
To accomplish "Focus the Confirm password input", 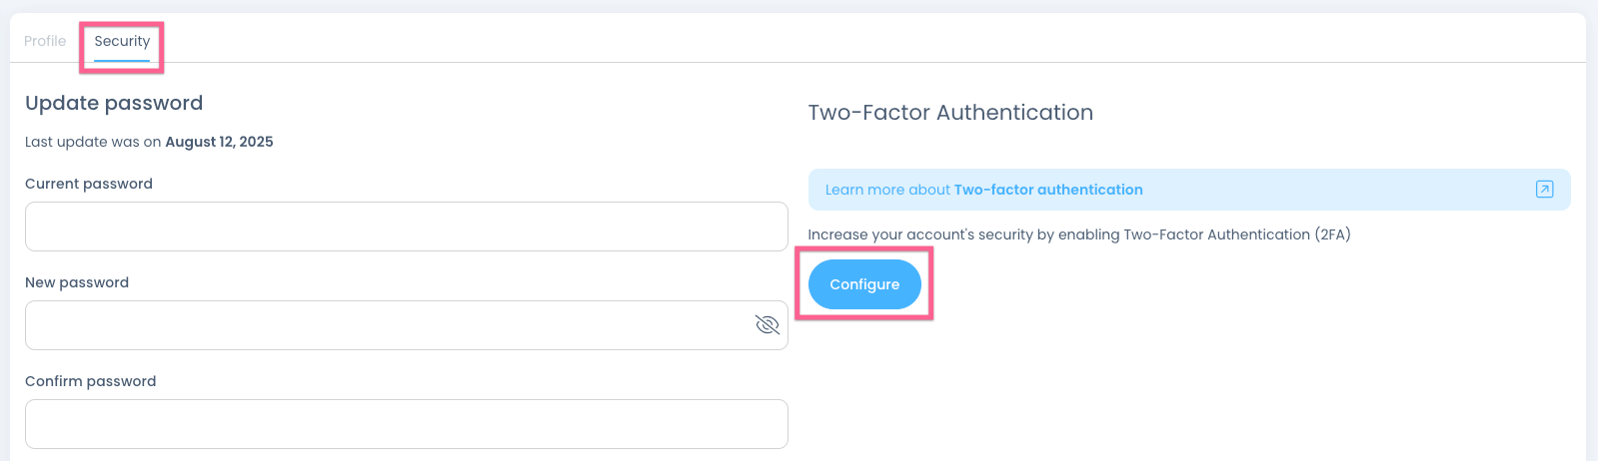I will pos(406,424).
